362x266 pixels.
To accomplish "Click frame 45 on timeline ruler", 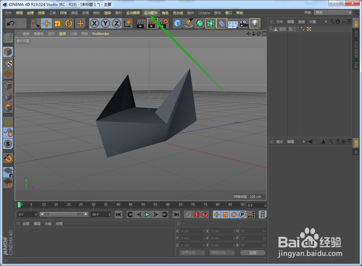I will click(x=131, y=205).
